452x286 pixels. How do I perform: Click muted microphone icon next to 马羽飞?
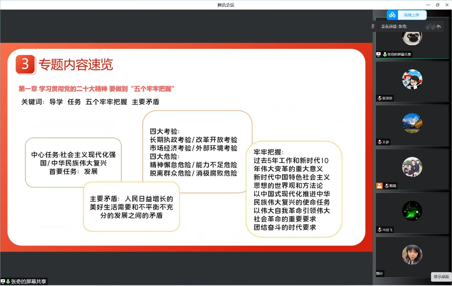tap(380, 230)
